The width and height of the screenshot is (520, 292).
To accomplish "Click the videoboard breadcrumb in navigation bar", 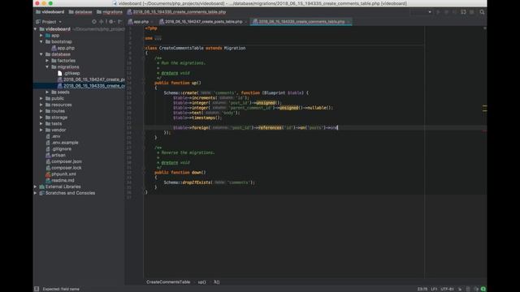I will pyautogui.click(x=50, y=12).
